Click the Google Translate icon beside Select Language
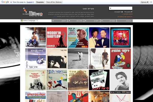The image size is (153, 102). click(21, 20)
